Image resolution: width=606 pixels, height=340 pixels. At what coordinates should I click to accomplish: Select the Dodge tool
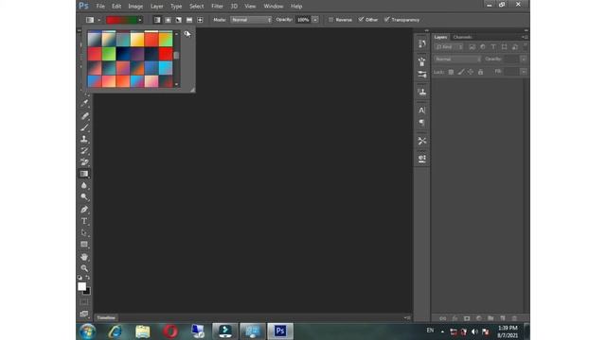[84, 197]
